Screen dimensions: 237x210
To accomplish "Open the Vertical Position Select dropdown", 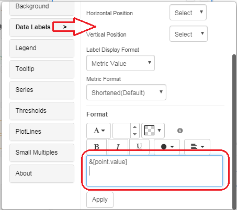I will (x=188, y=34).
